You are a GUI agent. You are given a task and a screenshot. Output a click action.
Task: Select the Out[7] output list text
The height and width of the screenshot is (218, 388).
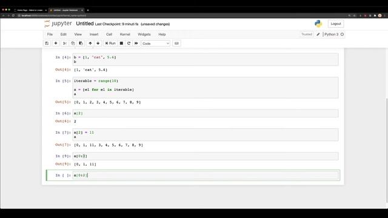click(109, 145)
